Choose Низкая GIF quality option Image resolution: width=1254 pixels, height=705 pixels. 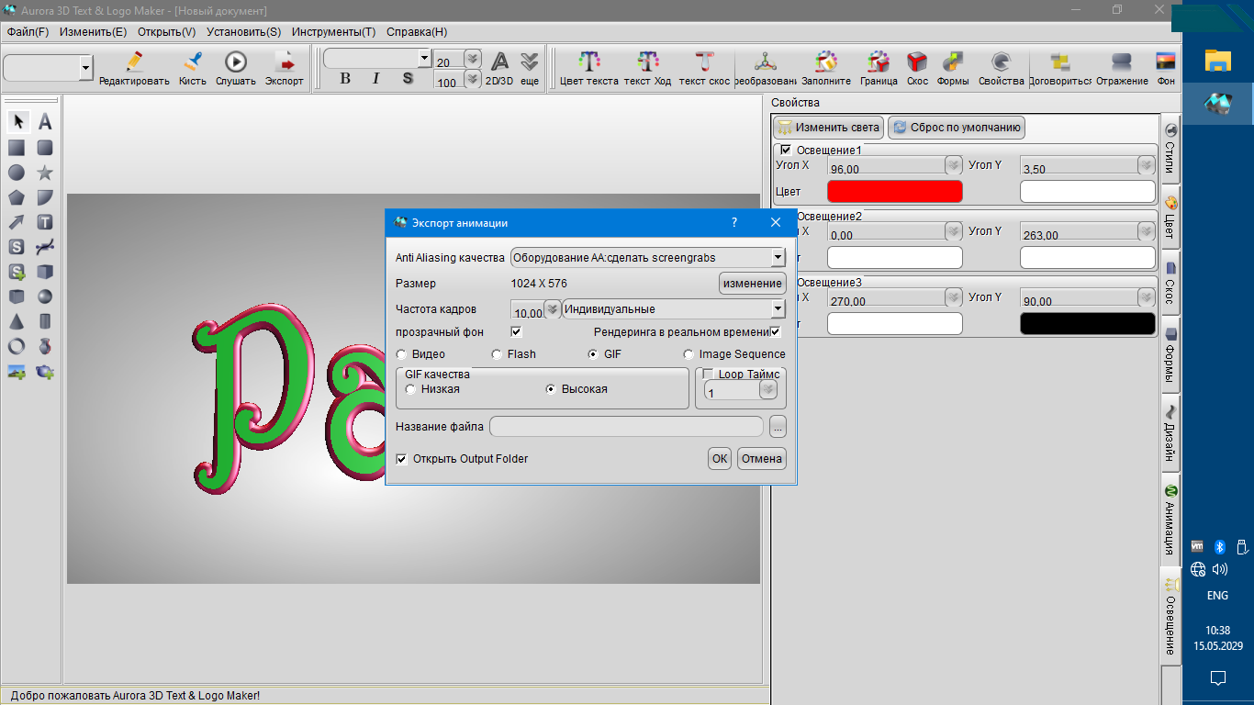pyautogui.click(x=410, y=389)
